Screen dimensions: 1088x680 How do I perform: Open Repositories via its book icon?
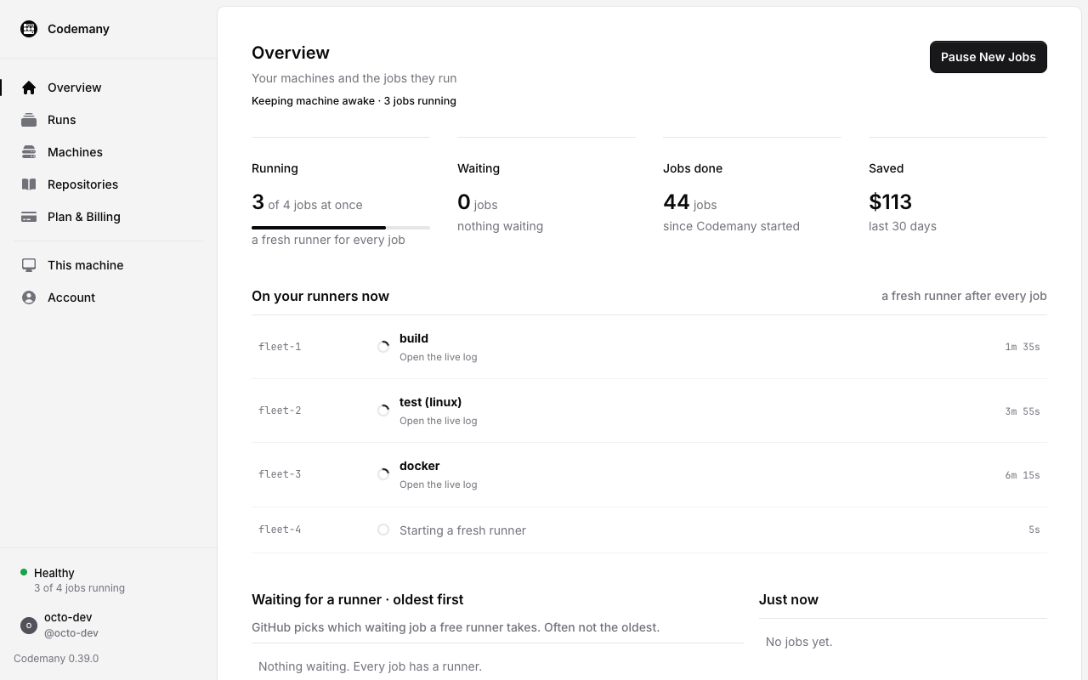pos(29,184)
